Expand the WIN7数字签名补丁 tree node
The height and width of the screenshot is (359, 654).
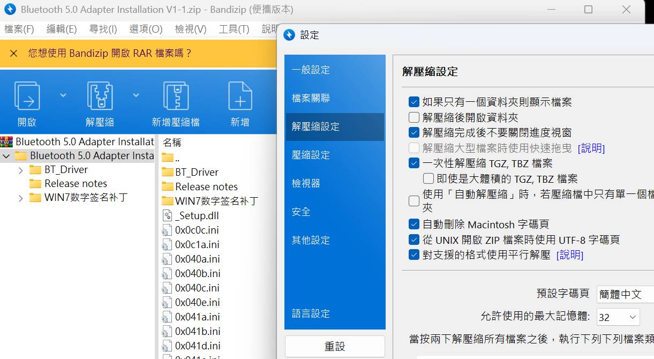click(20, 198)
